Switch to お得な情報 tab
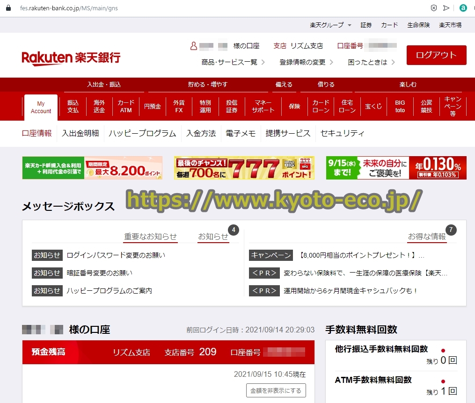475x403 pixels. click(x=427, y=237)
